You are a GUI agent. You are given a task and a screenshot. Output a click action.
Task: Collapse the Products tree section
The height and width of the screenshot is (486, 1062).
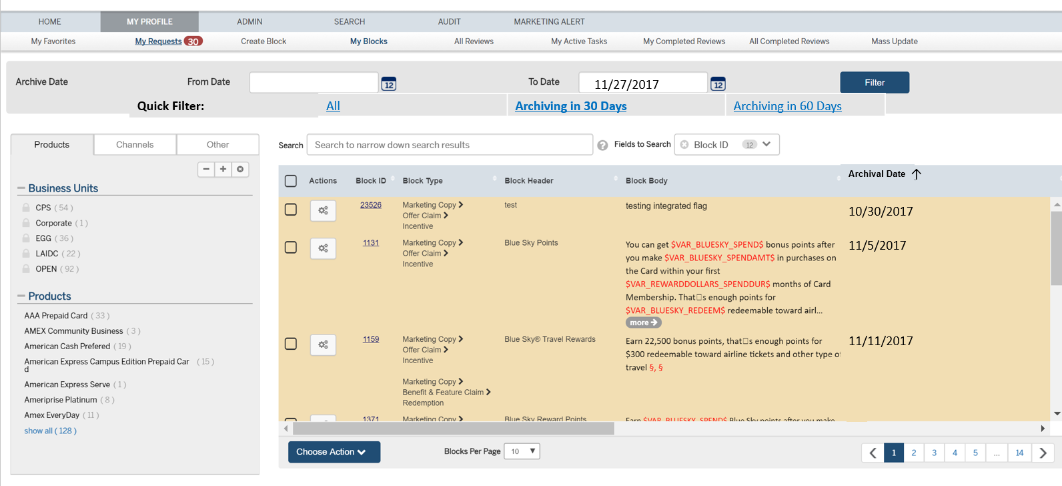21,296
